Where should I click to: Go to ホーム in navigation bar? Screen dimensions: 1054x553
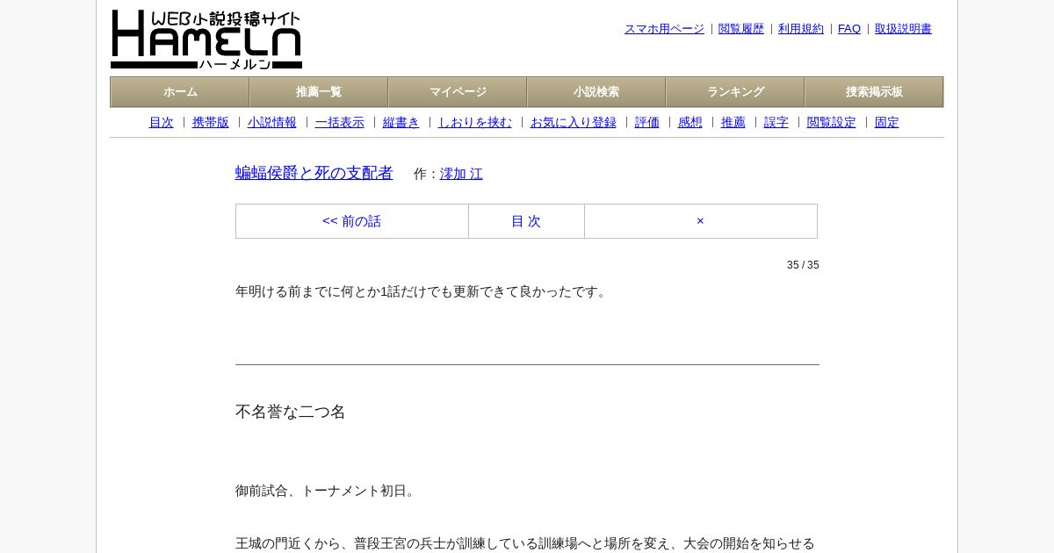point(180,92)
